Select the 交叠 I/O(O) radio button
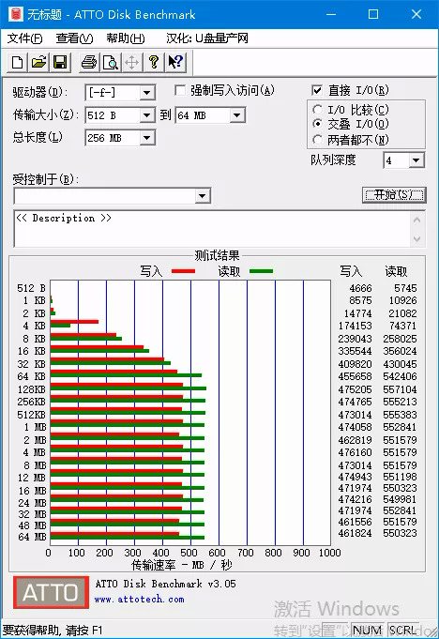 pos(317,124)
